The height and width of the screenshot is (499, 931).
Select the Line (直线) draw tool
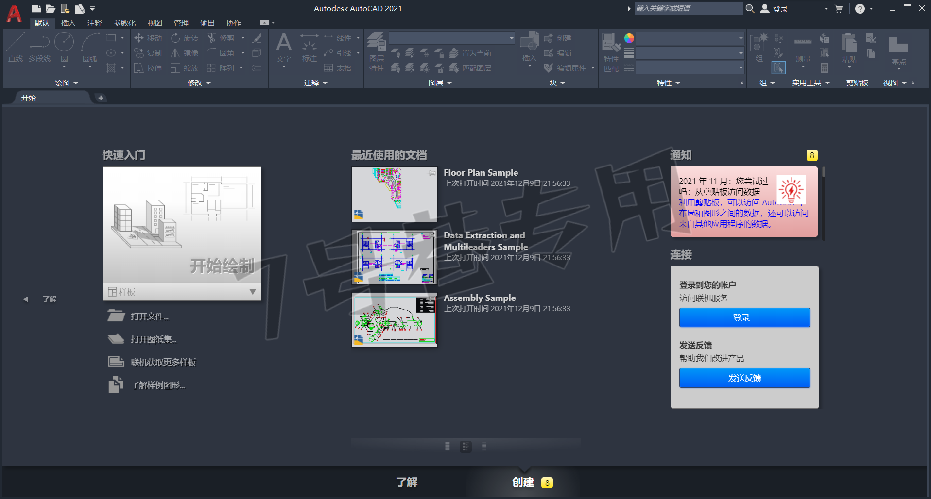point(15,48)
